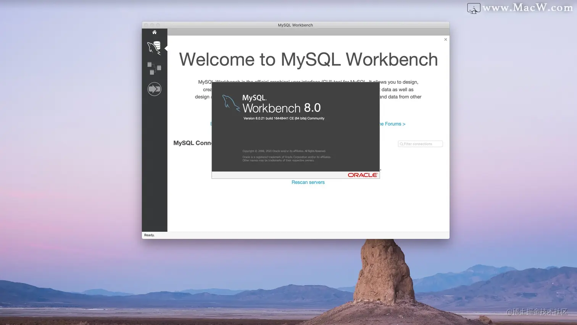Click the yellow minimize window button
The height and width of the screenshot is (325, 577).
tap(152, 25)
